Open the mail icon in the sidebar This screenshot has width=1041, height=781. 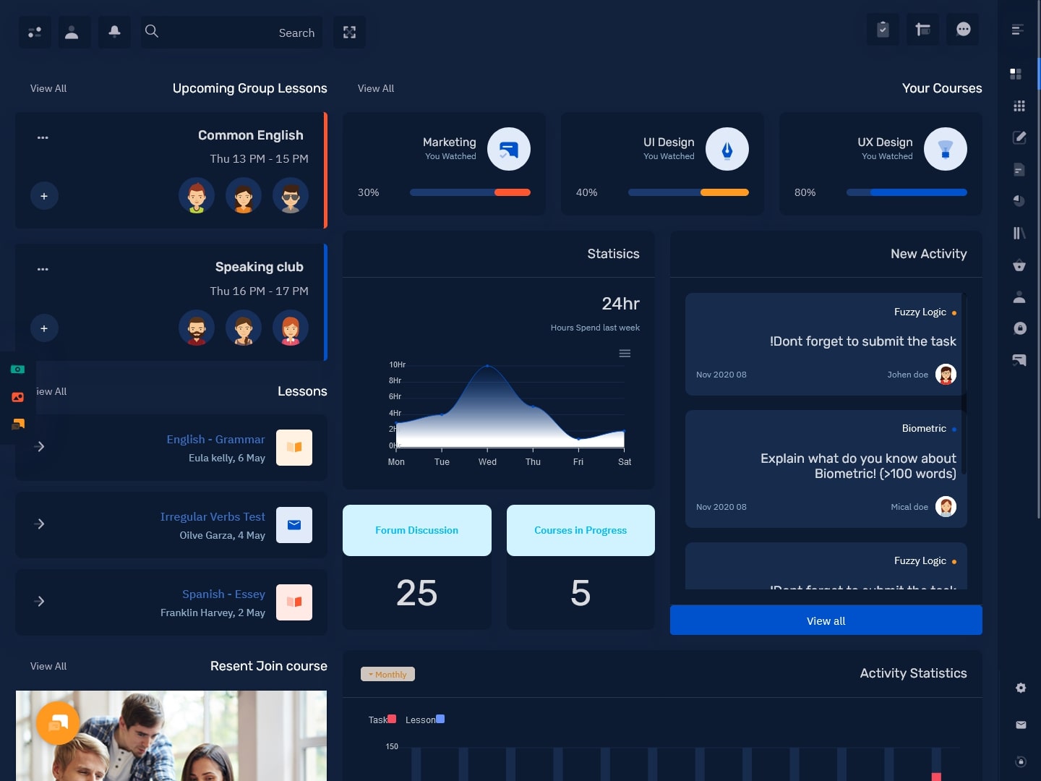coord(1021,725)
